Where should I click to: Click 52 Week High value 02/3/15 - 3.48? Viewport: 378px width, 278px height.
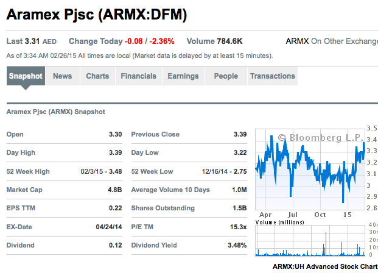(x=101, y=171)
